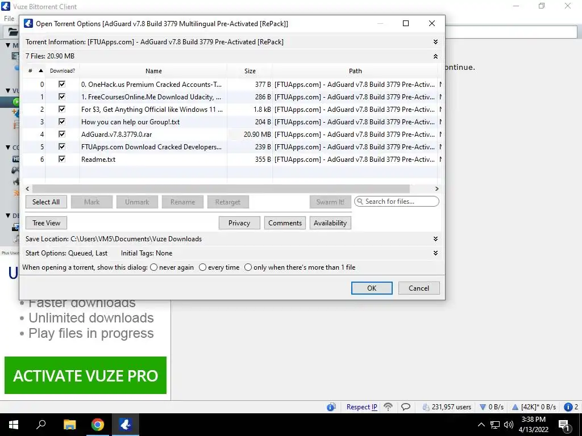Click the network tray icon

pyautogui.click(x=495, y=425)
